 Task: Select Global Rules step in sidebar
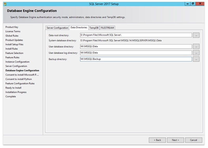[x=12, y=36]
